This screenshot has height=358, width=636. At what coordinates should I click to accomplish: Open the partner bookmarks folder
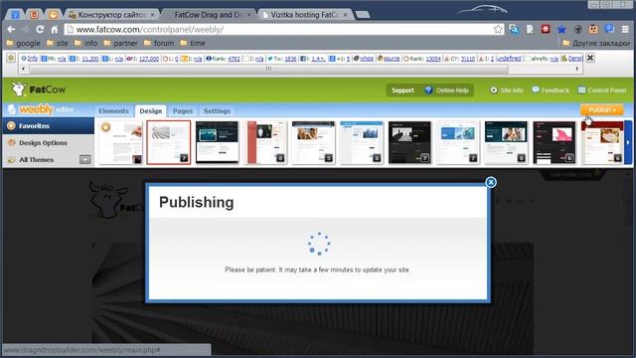[x=120, y=43]
